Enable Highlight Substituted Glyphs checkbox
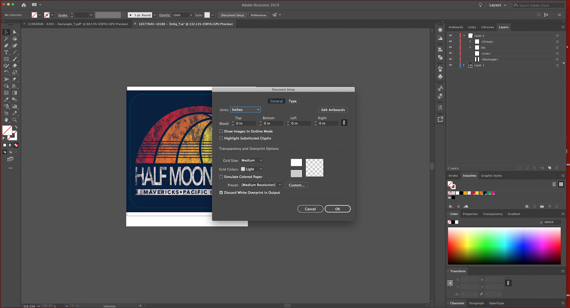Screen dimensions: 570x308 [x=221, y=138]
